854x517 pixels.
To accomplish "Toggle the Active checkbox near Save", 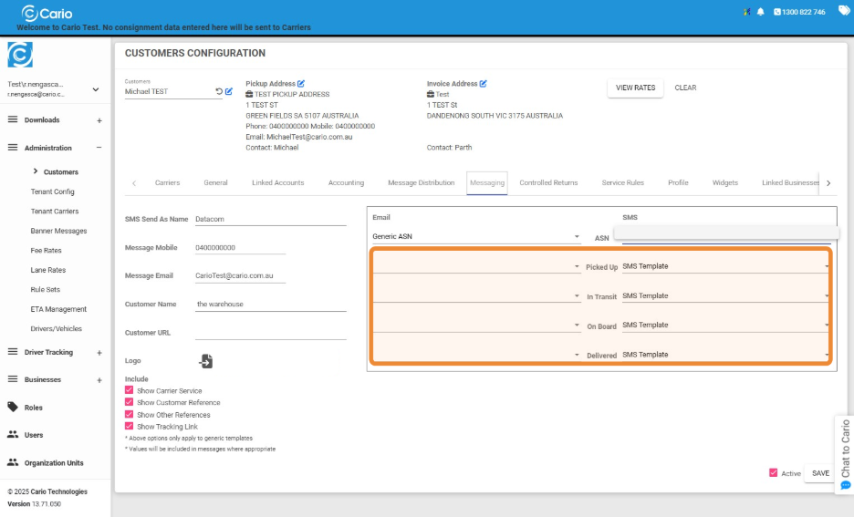I will (774, 473).
